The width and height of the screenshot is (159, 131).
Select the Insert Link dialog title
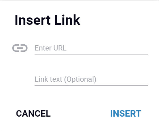(x=47, y=20)
